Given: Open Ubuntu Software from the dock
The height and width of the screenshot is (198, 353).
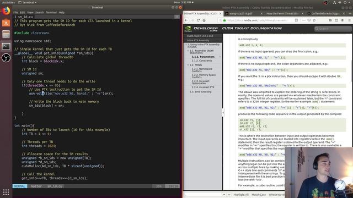Looking at the screenshot, I should pyautogui.click(x=6, y=23).
